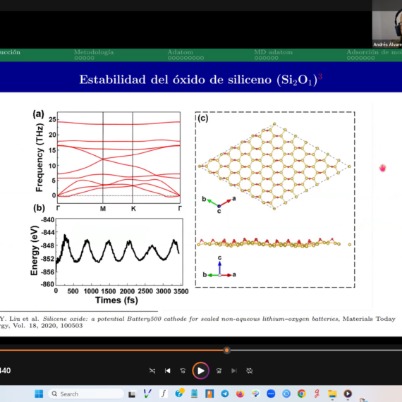Viewport: 402px width, 402px height.
Task: Open the Notepad app on taskbar
Action: click(195, 394)
